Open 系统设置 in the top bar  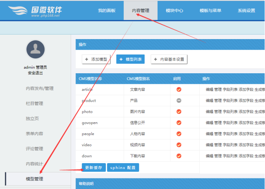[246, 11]
